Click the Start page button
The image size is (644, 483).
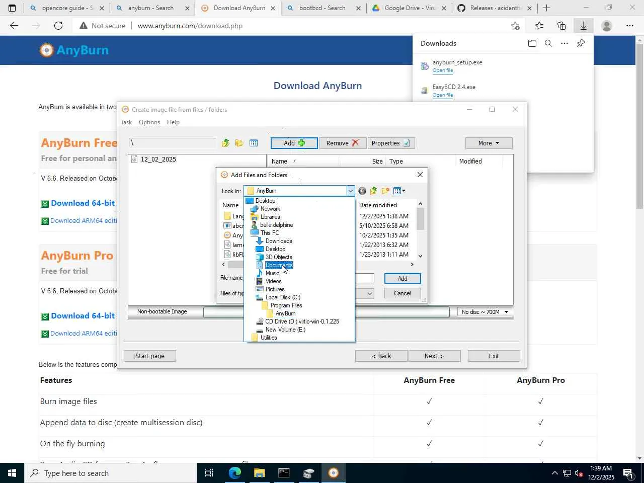coord(150,356)
